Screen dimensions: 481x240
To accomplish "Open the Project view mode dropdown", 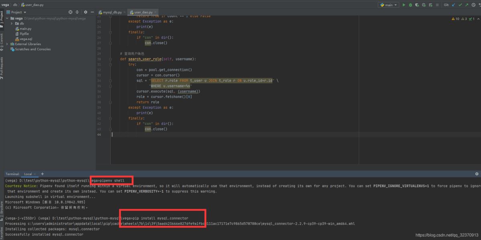I will 25,12.
